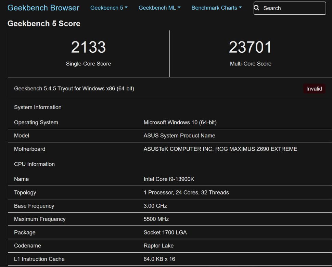Expand the Benchmark Charts menu

coord(216,8)
